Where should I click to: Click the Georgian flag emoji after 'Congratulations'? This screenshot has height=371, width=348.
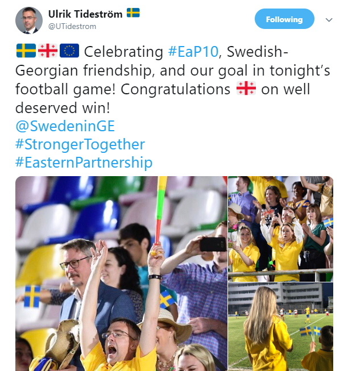pyautogui.click(x=246, y=89)
